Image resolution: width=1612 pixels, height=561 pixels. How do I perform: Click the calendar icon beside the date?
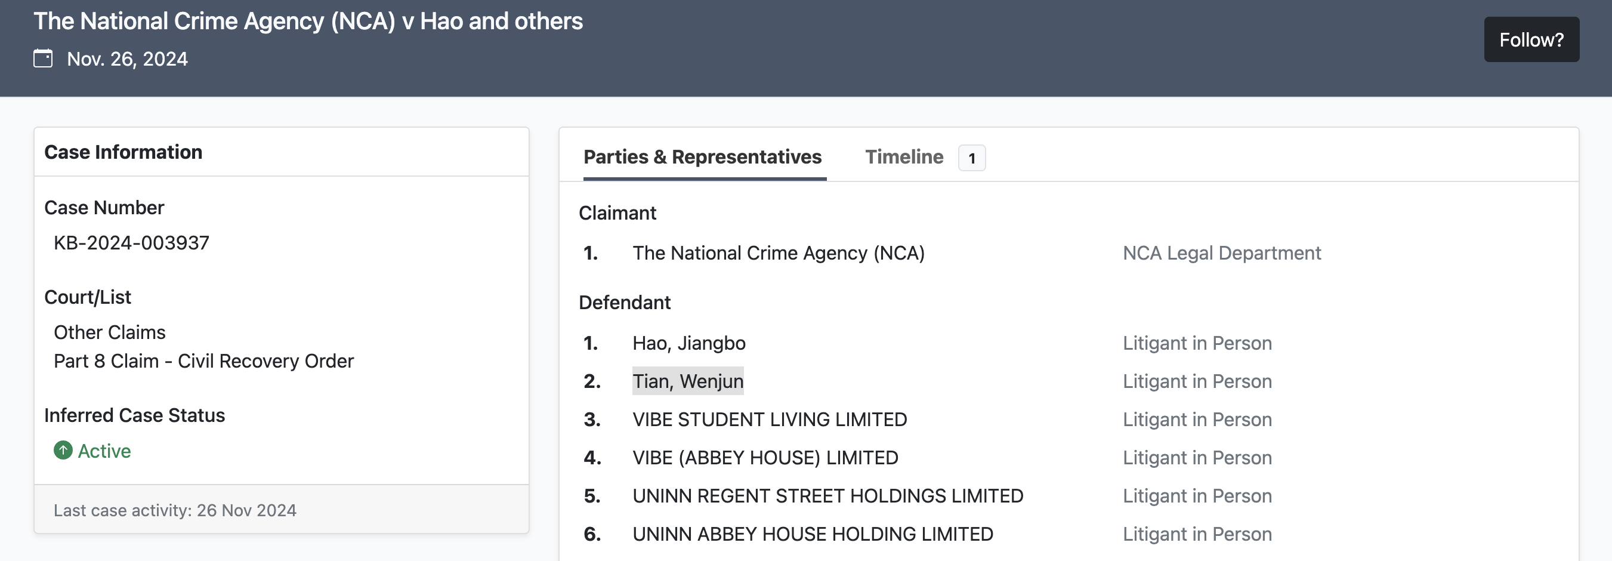(x=42, y=59)
